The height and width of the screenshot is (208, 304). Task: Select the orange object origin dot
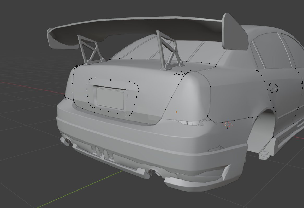coord(176,112)
